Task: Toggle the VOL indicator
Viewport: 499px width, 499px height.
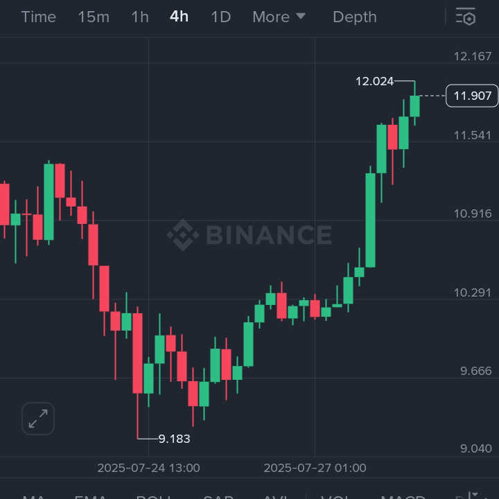Action: click(x=335, y=496)
